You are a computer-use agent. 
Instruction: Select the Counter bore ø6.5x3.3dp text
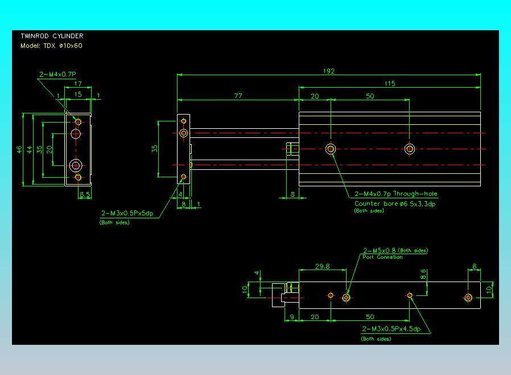click(394, 203)
